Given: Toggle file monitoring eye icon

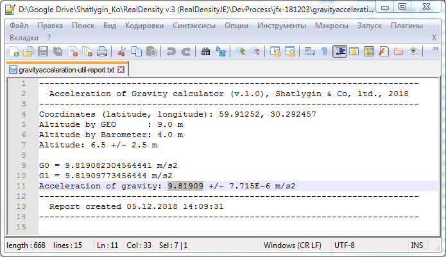Looking at the screenshot, I should point(413,52).
